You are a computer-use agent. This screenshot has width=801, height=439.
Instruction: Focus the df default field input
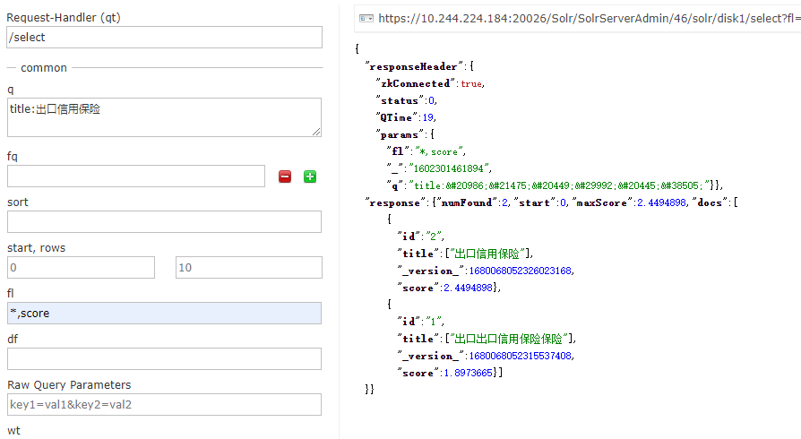(x=164, y=359)
